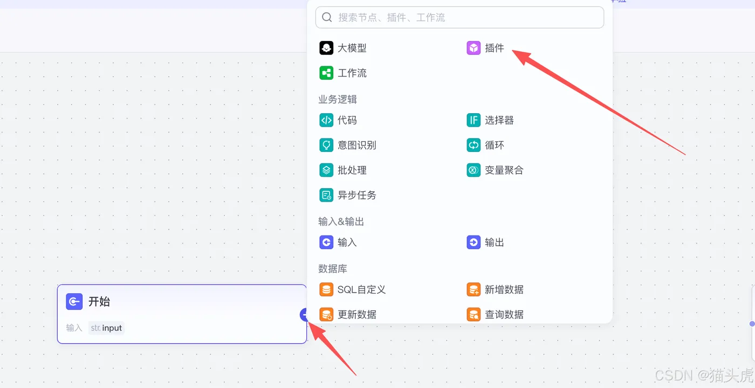Select the 开始 (Start) node header
Viewport: 755px width, 388px height.
pos(99,302)
